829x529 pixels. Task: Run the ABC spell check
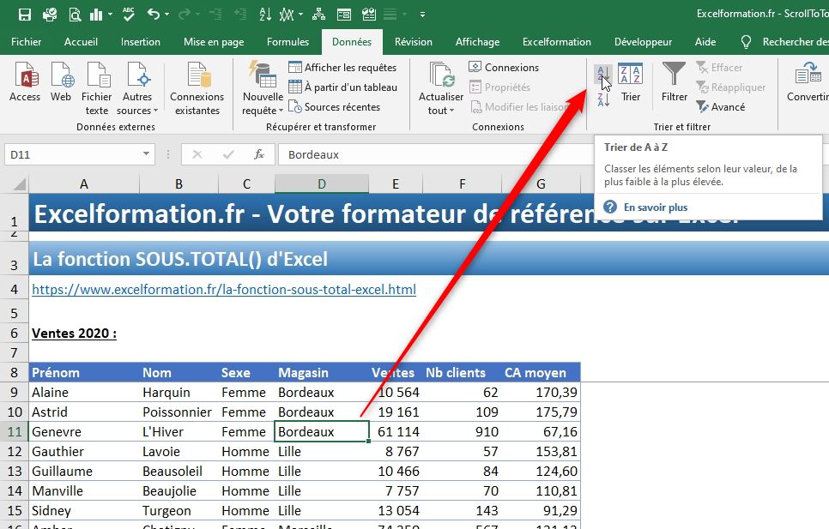tap(129, 15)
